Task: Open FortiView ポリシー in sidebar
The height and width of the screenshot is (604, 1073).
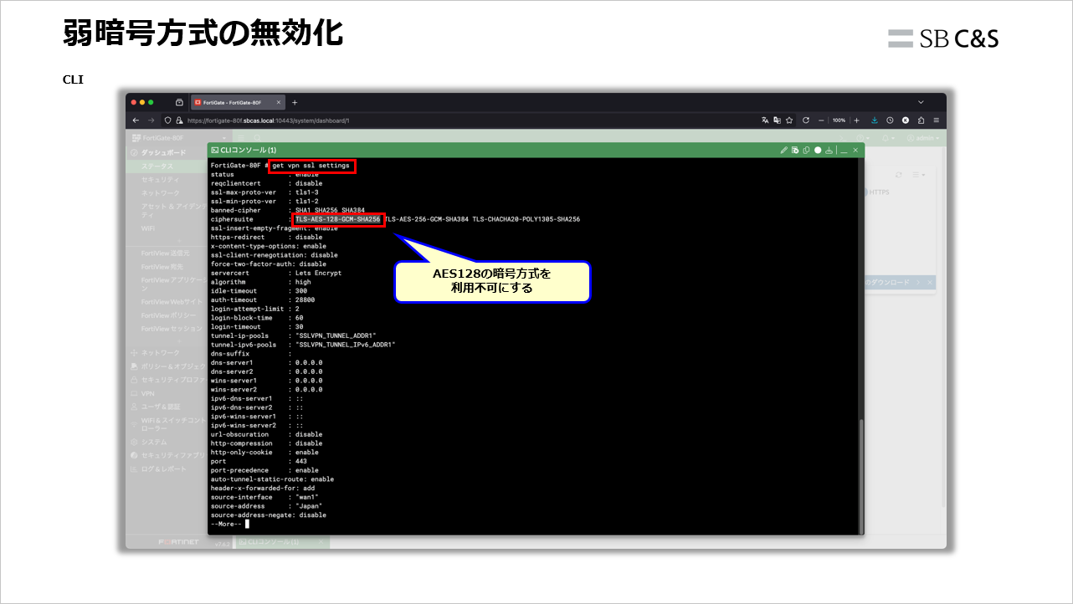Action: pos(166,315)
